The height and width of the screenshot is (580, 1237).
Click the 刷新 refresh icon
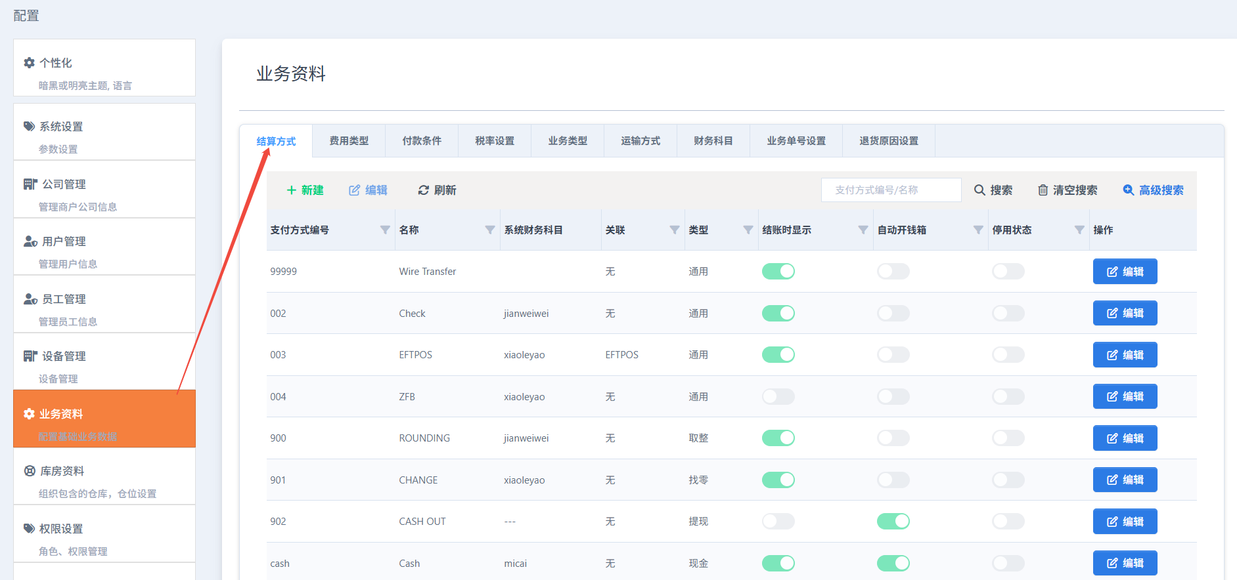pyautogui.click(x=424, y=190)
